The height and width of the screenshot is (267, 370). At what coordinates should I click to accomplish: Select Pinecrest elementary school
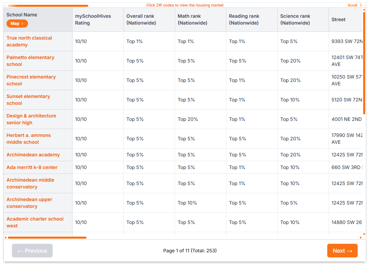click(x=31, y=80)
